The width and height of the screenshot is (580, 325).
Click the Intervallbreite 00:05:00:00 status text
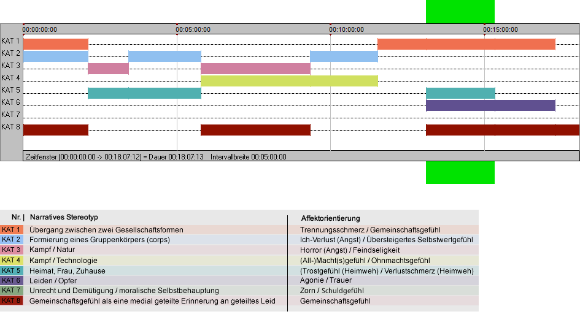pyautogui.click(x=248, y=157)
